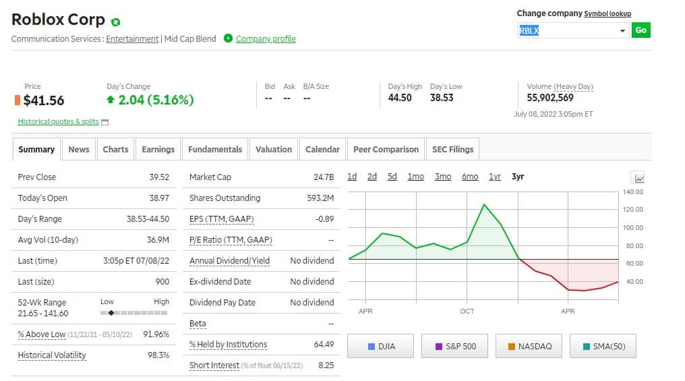Click the Beta definition term

coord(198,324)
